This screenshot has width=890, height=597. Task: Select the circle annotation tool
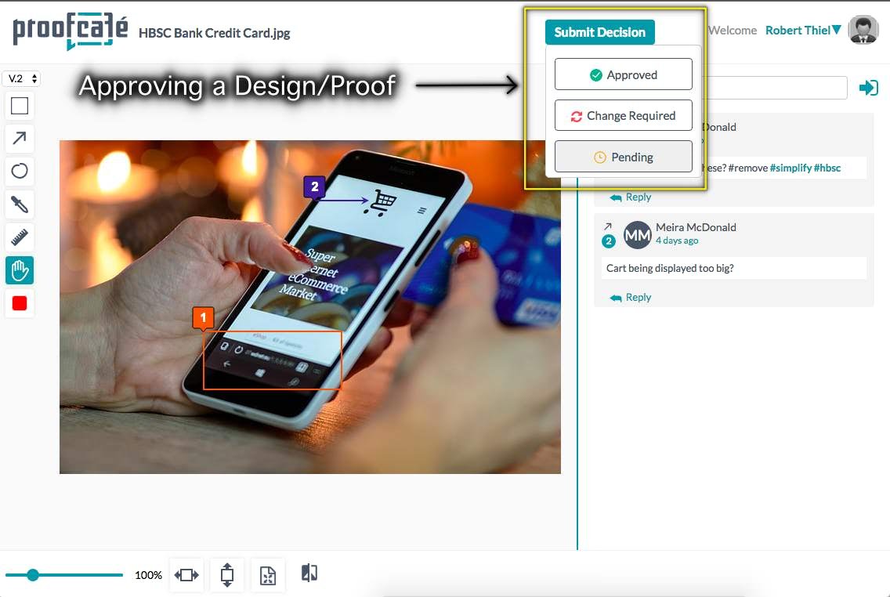click(20, 170)
